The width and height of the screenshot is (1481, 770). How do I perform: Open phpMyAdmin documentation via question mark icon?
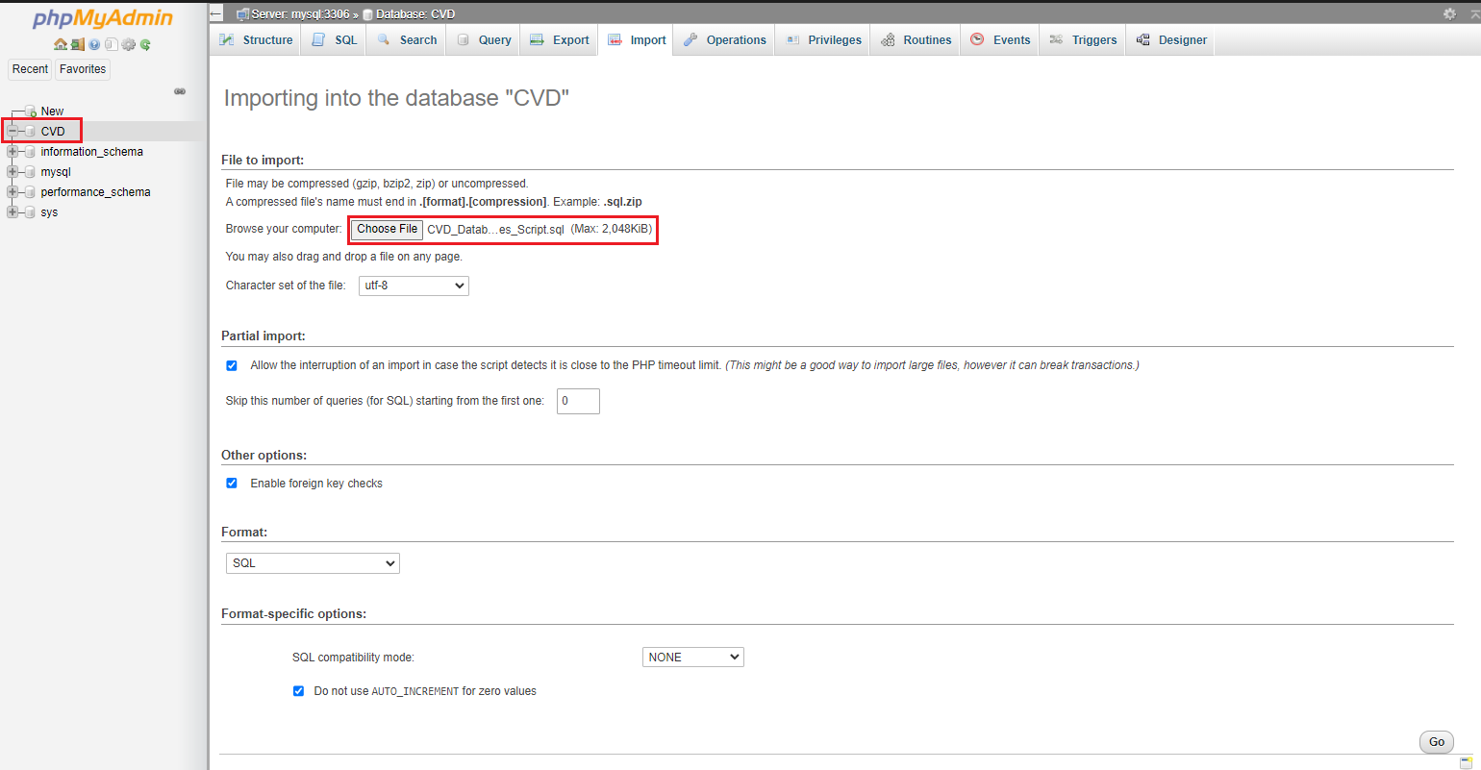(x=93, y=44)
